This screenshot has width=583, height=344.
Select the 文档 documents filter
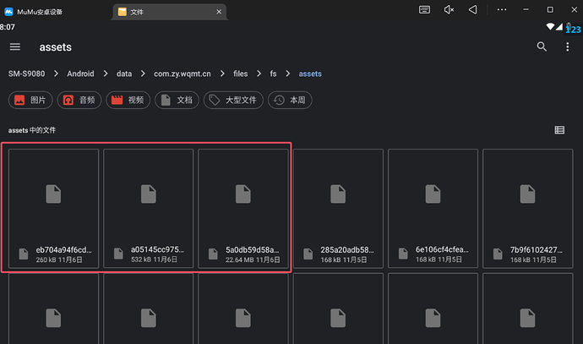click(176, 100)
